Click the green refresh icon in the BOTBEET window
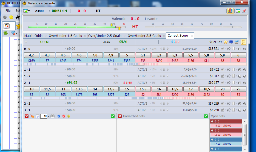Viewport: 256px width, 152px height. tap(6, 33)
